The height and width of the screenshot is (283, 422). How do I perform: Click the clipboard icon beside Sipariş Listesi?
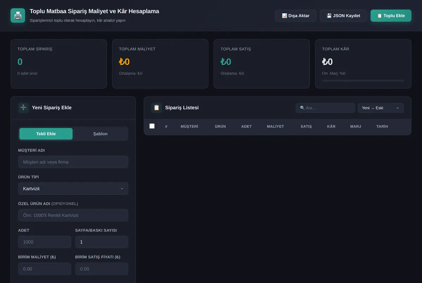(x=156, y=108)
